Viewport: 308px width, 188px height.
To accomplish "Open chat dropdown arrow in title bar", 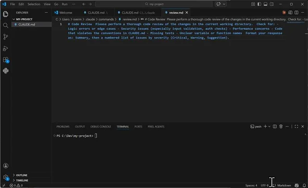I will [x=224, y=4].
